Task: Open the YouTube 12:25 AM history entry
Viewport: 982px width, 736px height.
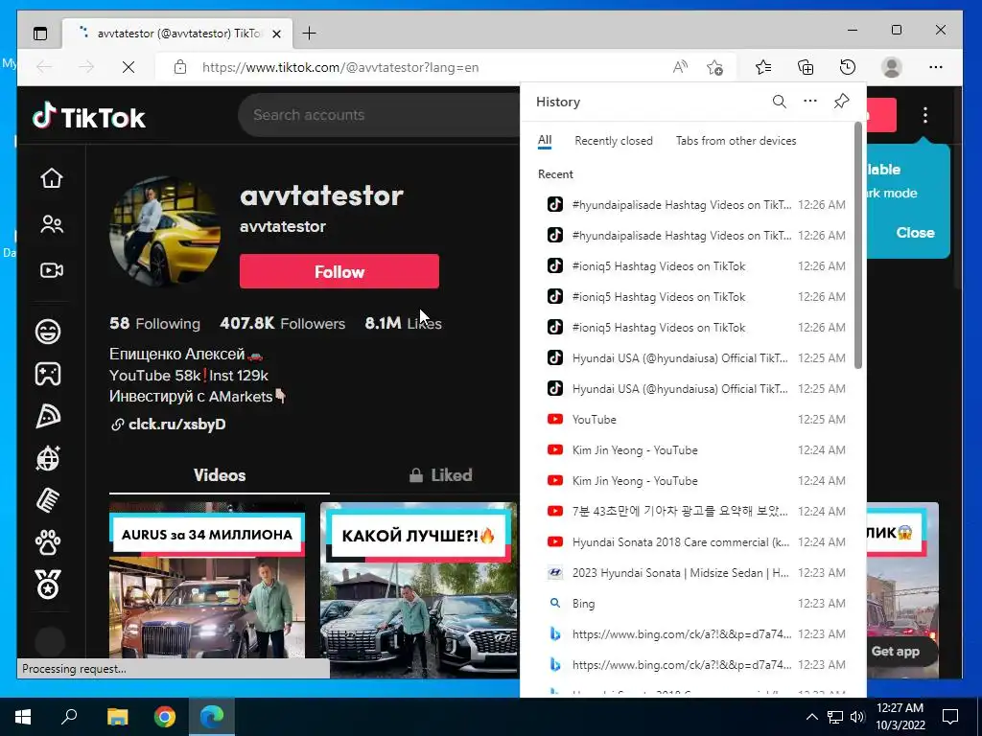Action: pos(694,420)
